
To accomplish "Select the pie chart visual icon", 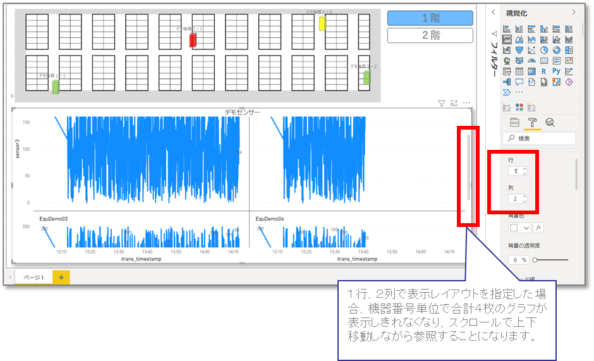I will tap(544, 50).
